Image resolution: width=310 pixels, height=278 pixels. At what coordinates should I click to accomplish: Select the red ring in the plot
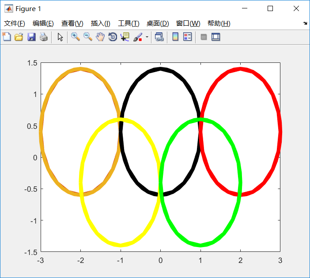coord(241,69)
